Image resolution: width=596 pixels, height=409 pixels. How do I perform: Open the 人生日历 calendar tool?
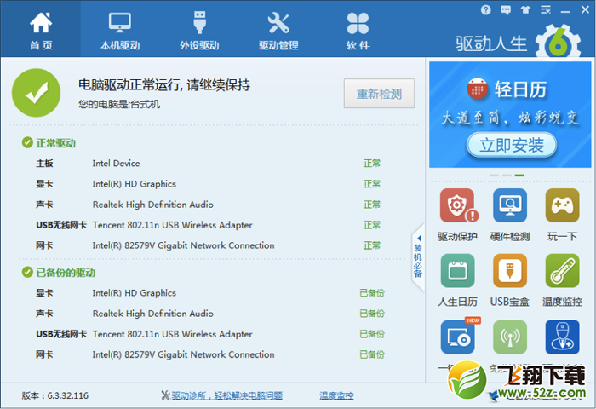[x=457, y=281]
